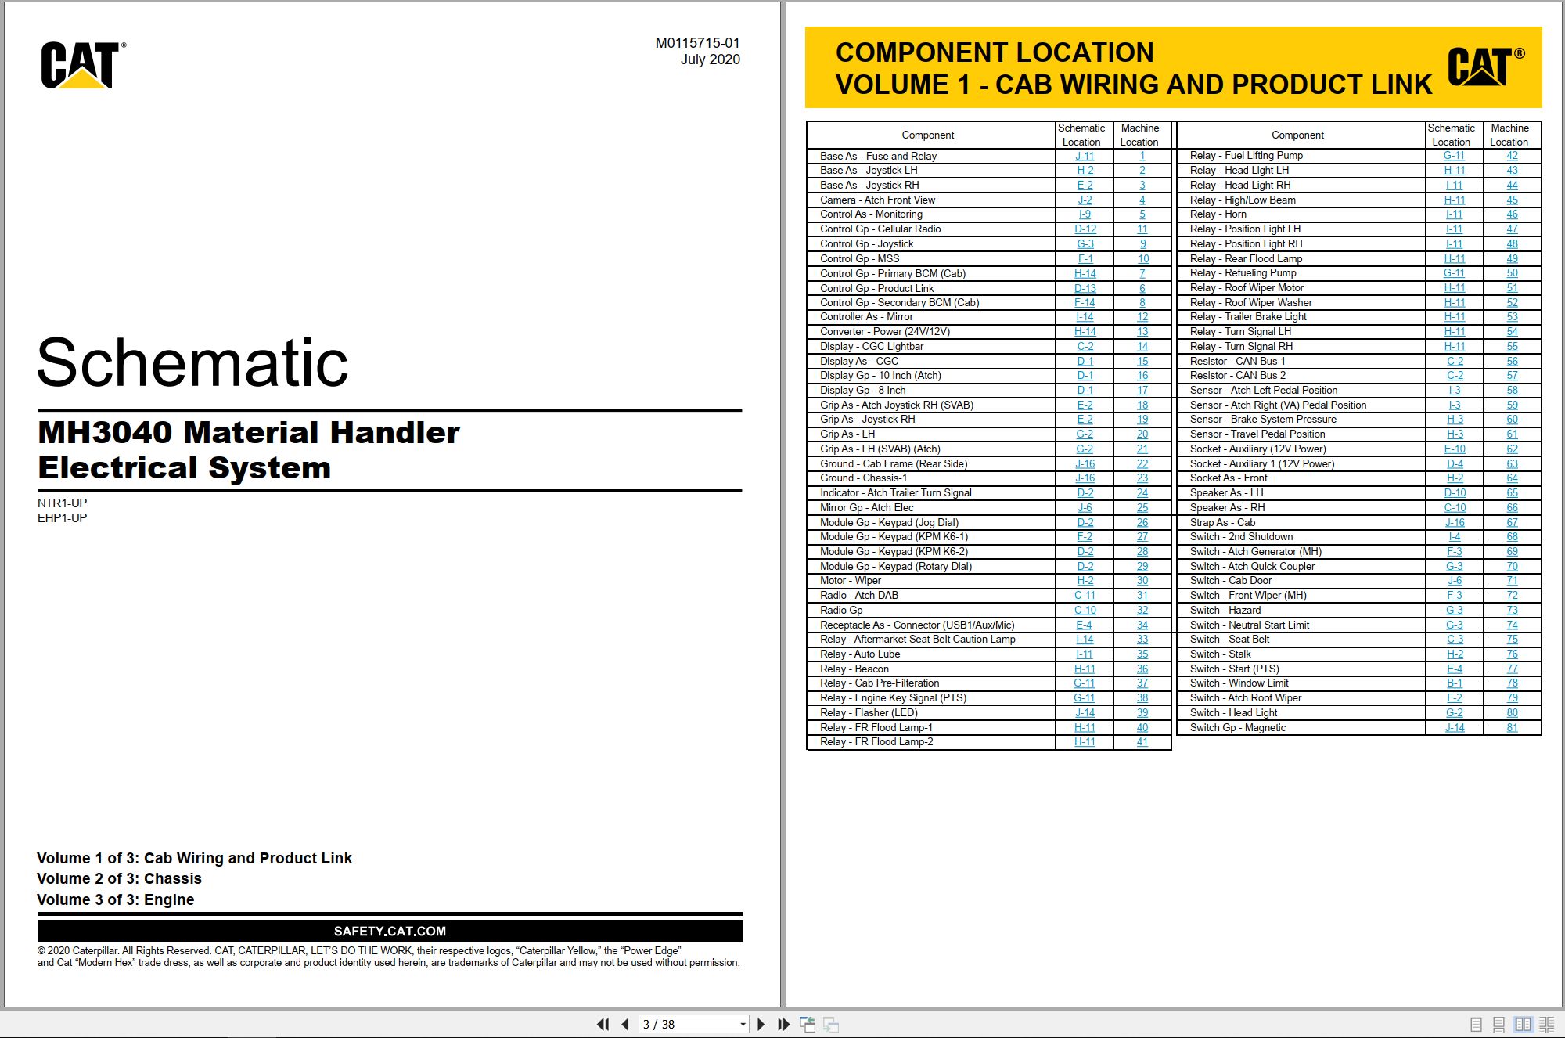Jump to the last page

click(x=783, y=1024)
